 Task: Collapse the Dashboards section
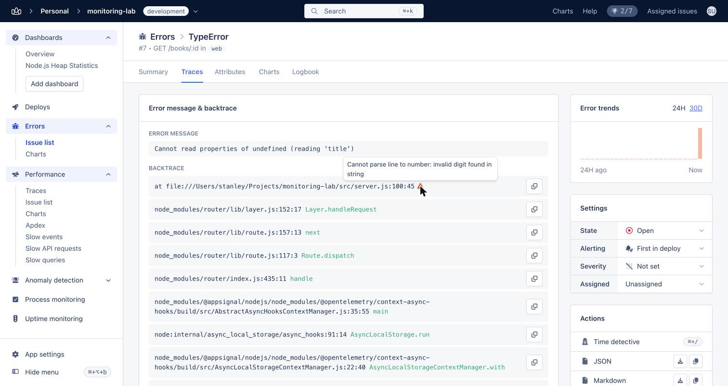point(108,38)
